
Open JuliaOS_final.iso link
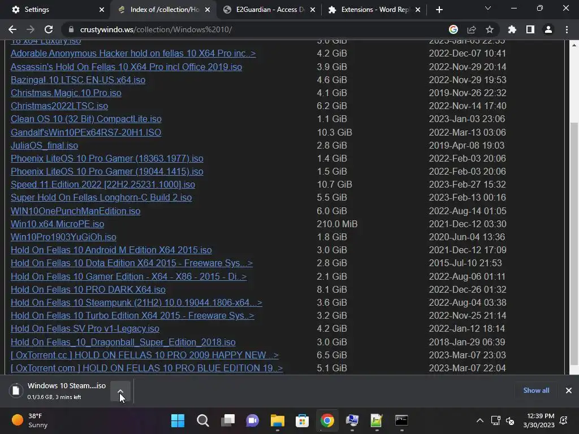[44, 145]
